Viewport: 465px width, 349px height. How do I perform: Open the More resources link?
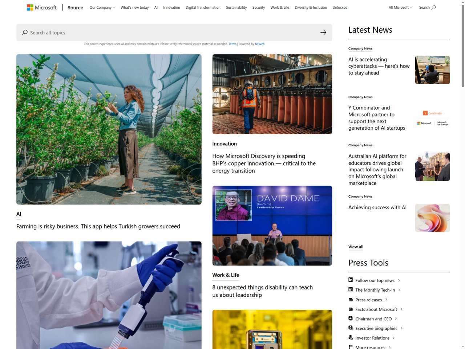coord(370,347)
